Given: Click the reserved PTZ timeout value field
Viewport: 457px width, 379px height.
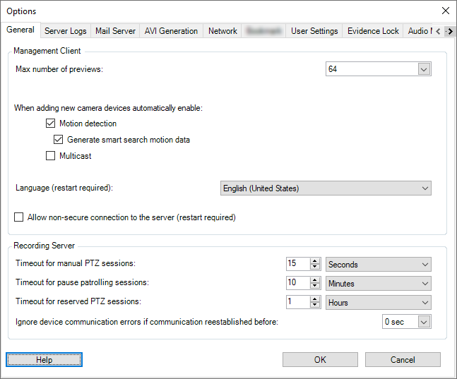Looking at the screenshot, I should tap(297, 303).
